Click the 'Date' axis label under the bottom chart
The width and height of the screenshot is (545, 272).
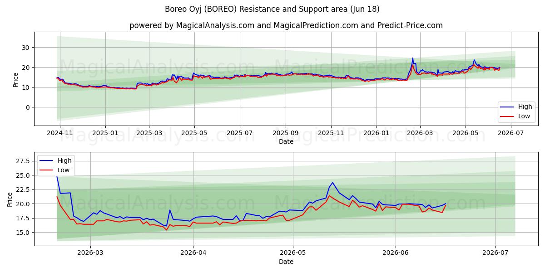tap(286, 262)
